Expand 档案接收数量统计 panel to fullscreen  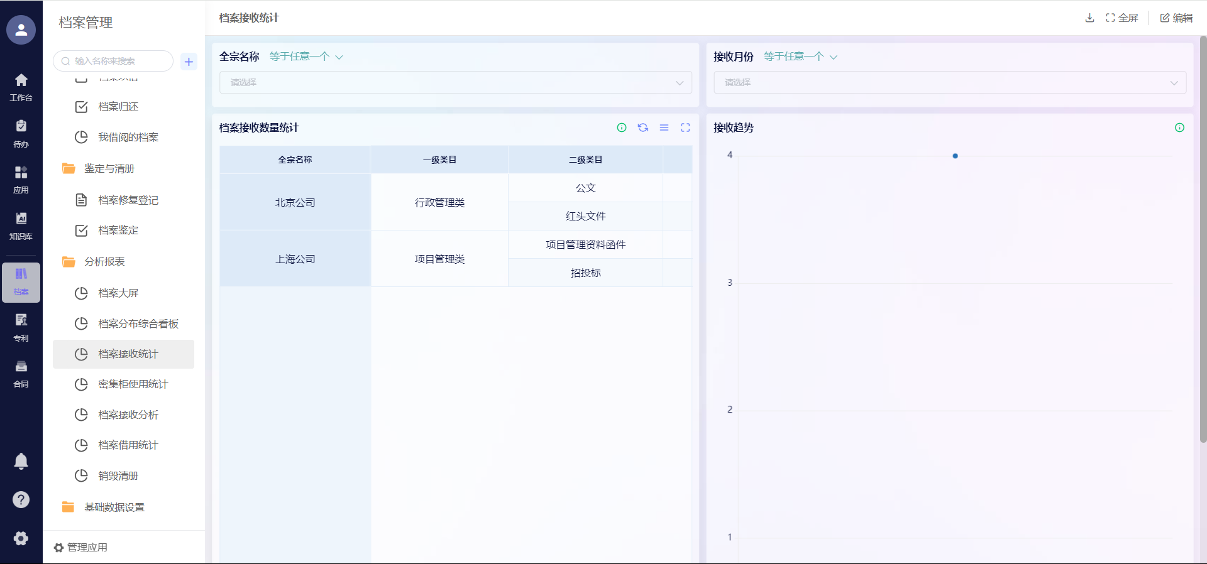tap(685, 127)
